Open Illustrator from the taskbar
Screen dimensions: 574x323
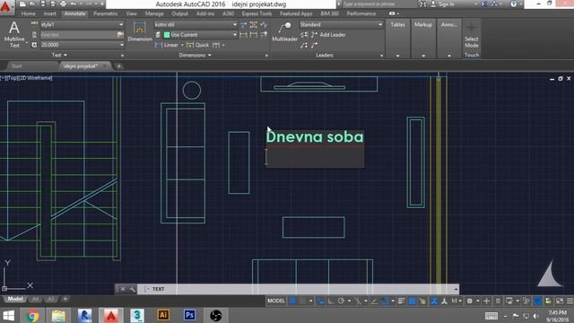tap(163, 315)
